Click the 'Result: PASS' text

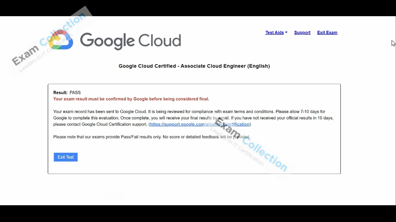point(67,92)
